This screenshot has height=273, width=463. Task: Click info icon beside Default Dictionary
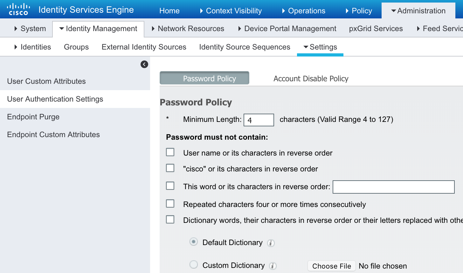pos(271,243)
